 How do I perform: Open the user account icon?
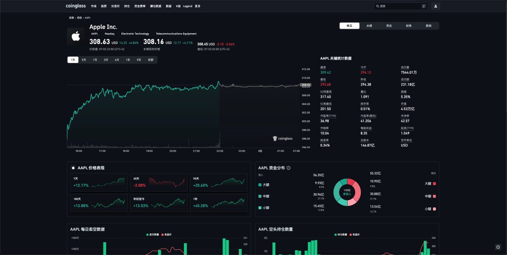[436, 6]
